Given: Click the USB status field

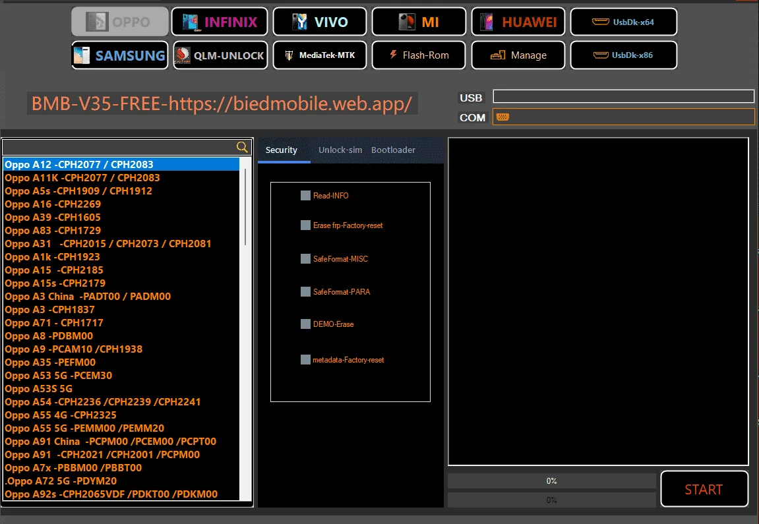Looking at the screenshot, I should [623, 96].
